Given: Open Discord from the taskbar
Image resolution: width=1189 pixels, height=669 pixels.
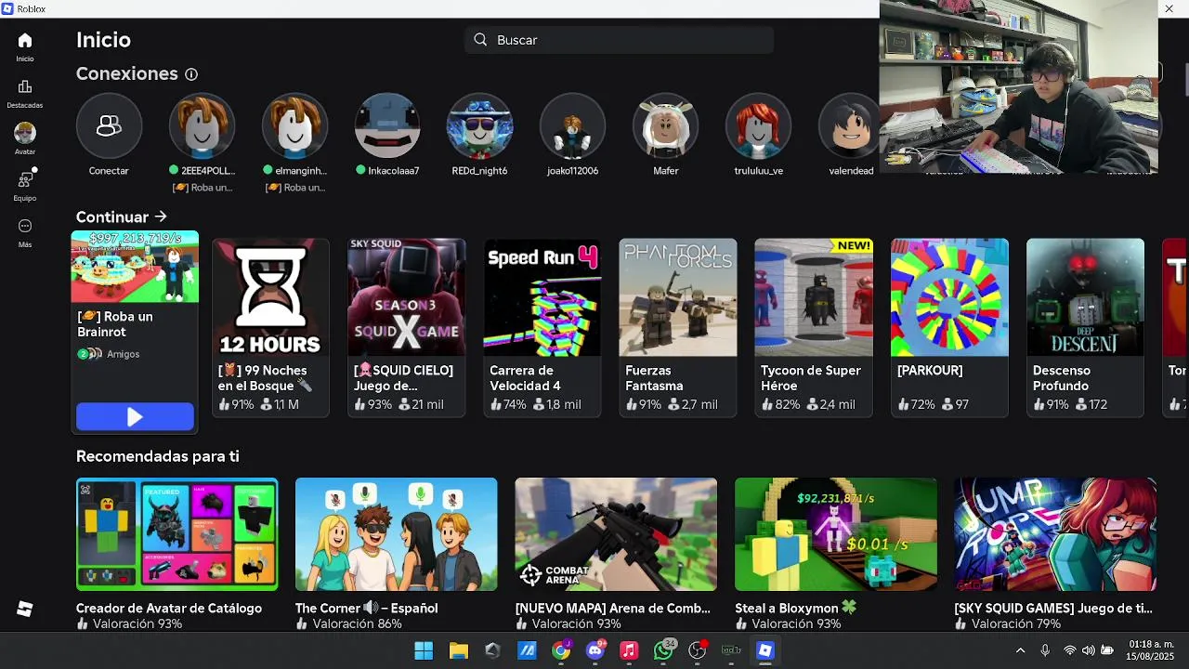Looking at the screenshot, I should pyautogui.click(x=595, y=650).
